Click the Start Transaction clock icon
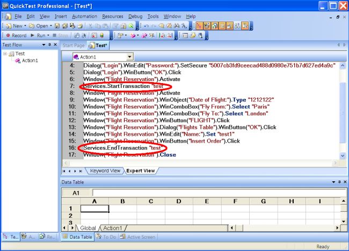Viewport: 349px width, 251px height. (x=162, y=35)
